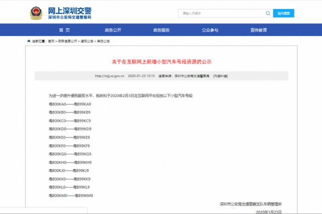The height and width of the screenshot is (214, 322).
Task: Click the 内容纠错 correction button
Action: pos(219,76)
